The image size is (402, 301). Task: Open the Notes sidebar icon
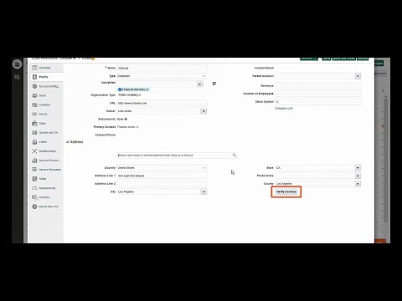tap(34, 179)
